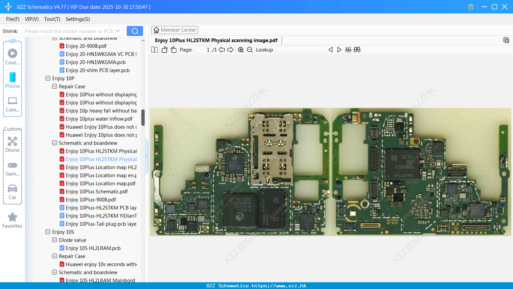
Task: Collapse Repair Case under Enjoy 10P
Action: 55,86
